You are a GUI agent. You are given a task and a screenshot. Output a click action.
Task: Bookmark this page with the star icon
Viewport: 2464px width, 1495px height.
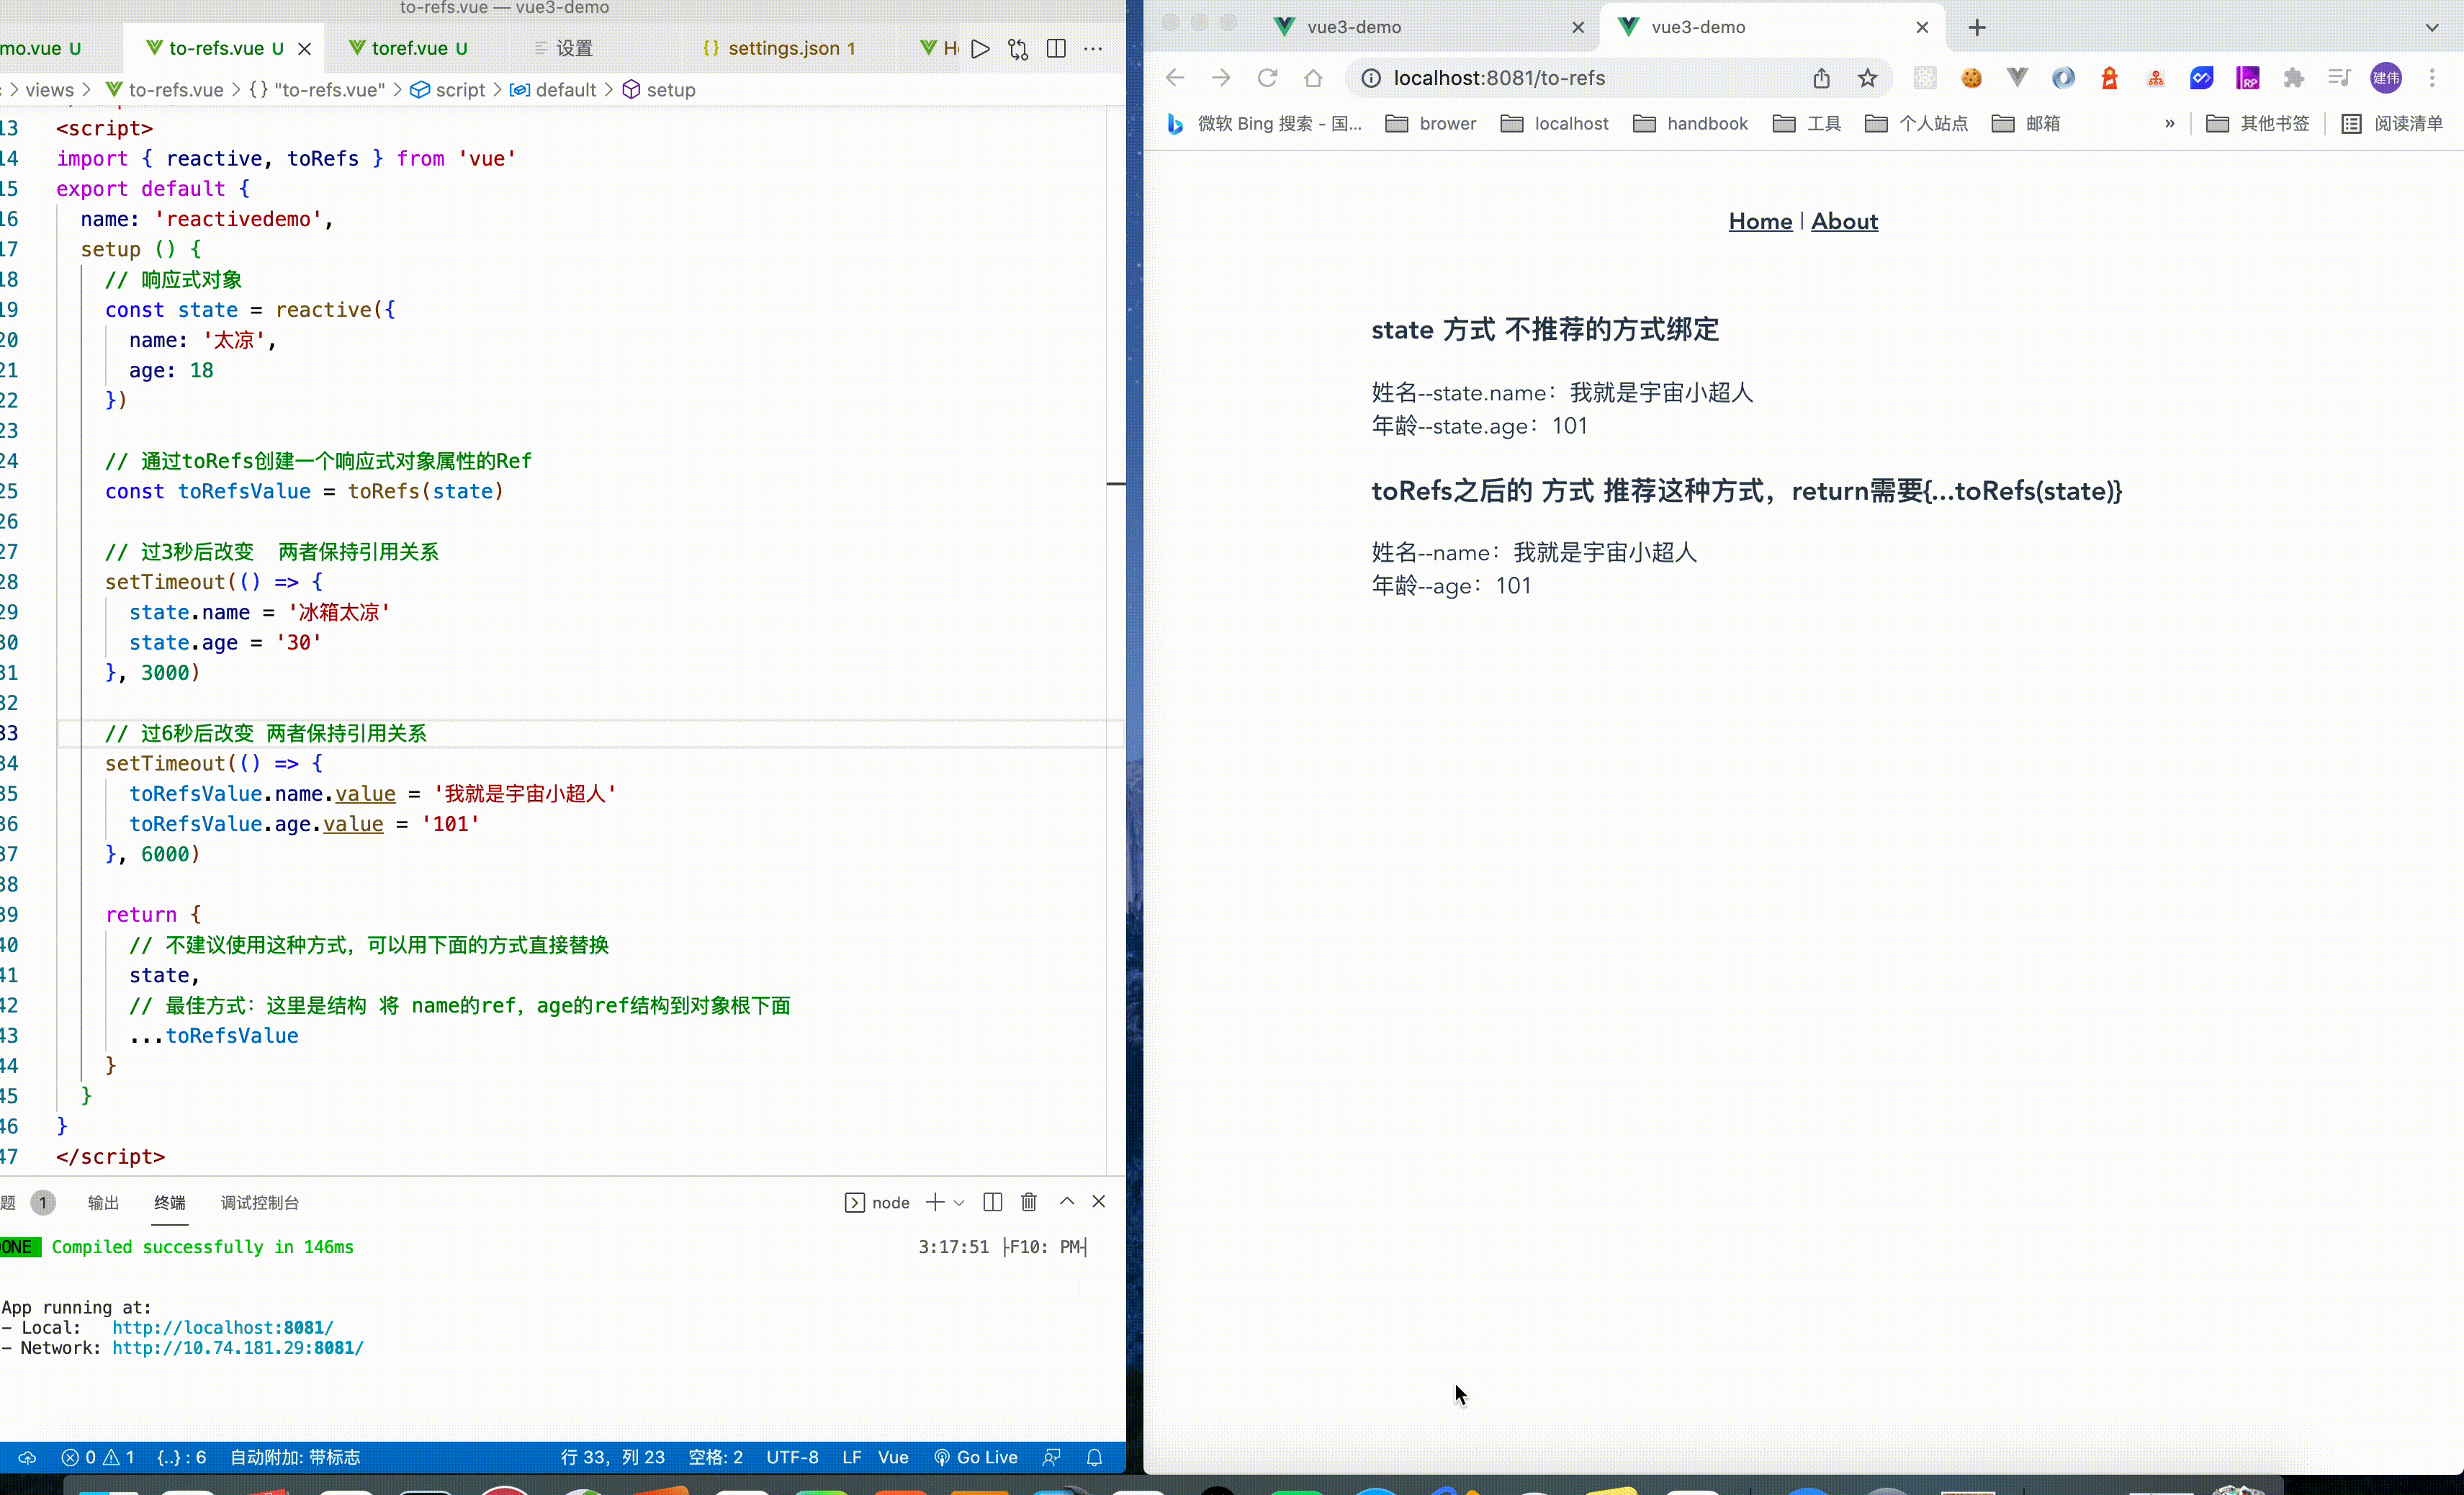(x=1867, y=78)
